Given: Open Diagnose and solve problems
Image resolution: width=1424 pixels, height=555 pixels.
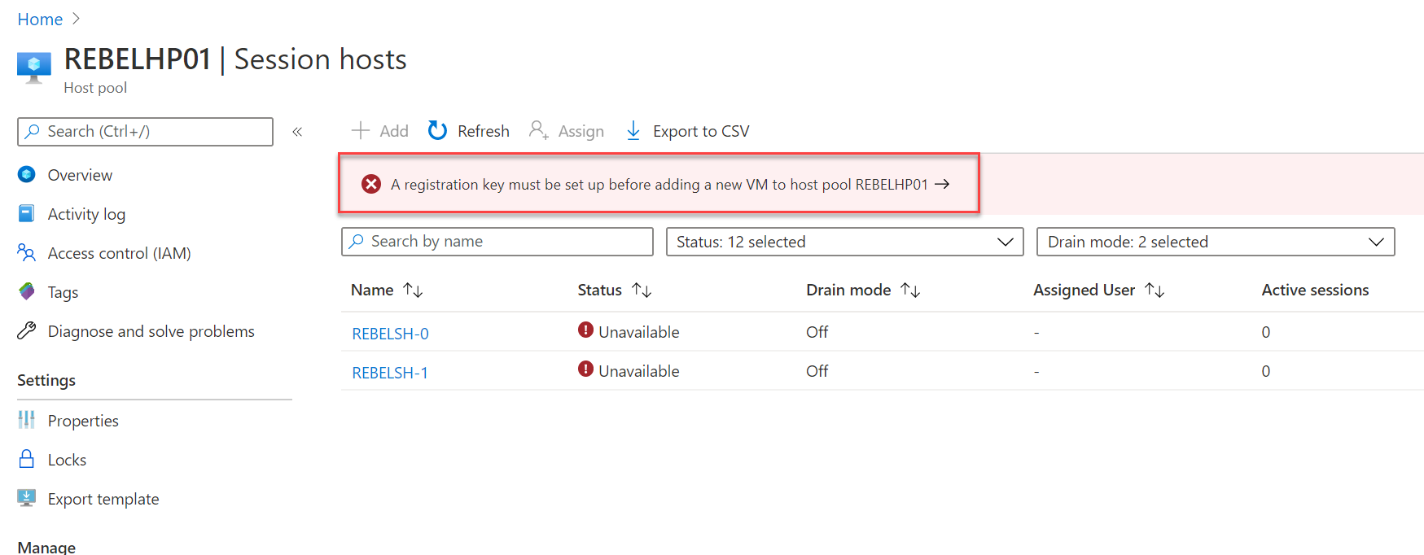Looking at the screenshot, I should pyautogui.click(x=151, y=331).
